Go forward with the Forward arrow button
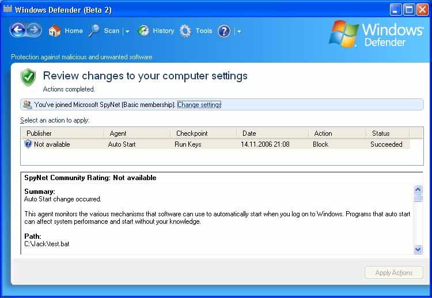 [x=34, y=30]
